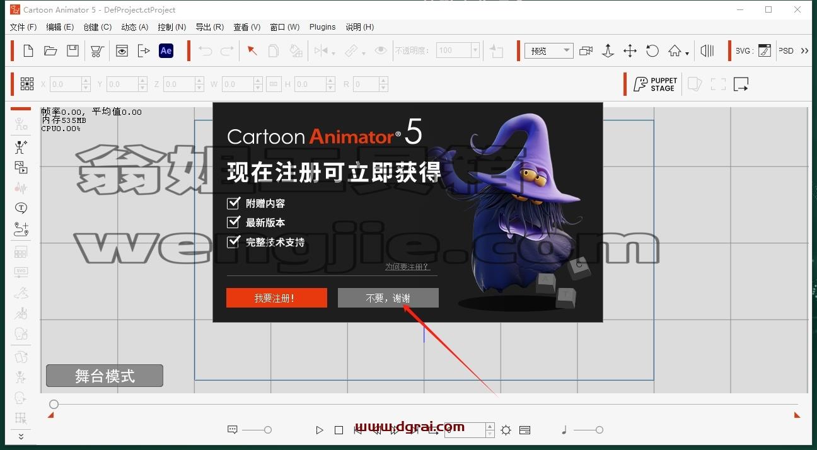Screen dimensions: 817x450
Task: Open the 说明 (H) menu
Action: pyautogui.click(x=359, y=27)
